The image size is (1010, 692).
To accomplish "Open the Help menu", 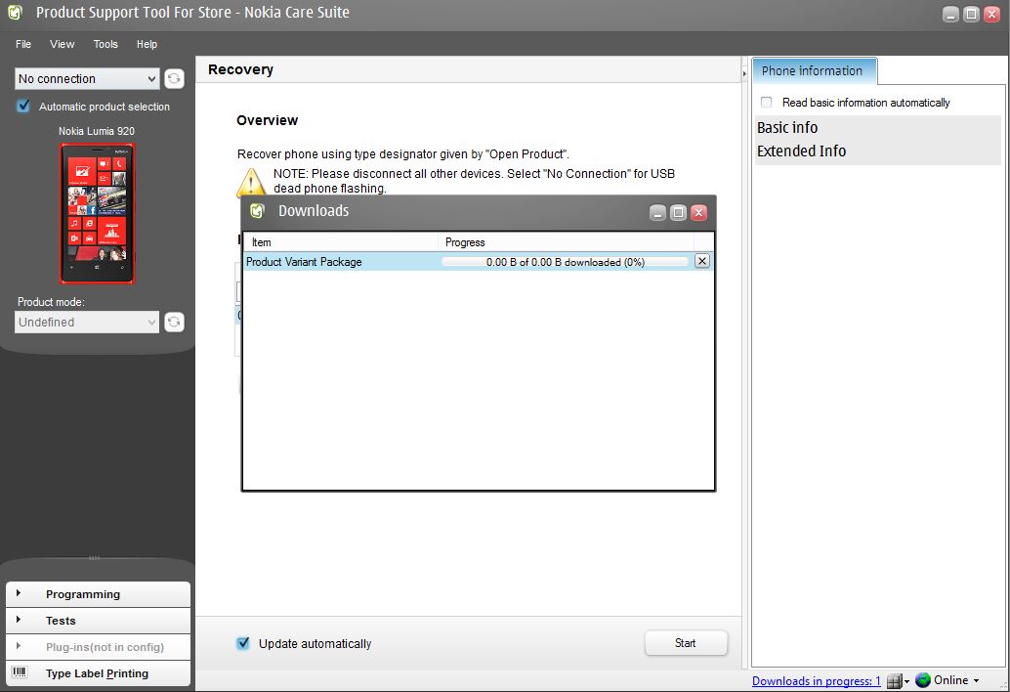I will click(x=147, y=44).
